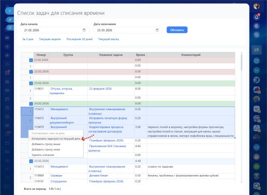Viewport: 267px width, 195px height.
Task: Focus the Дата окончания date field
Action: point(128,30)
